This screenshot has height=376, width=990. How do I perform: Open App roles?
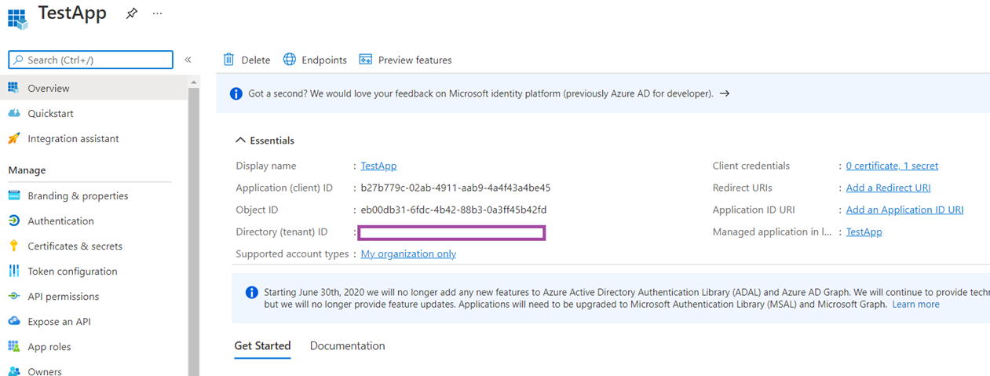49,346
